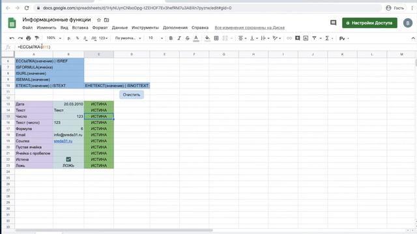The height and width of the screenshot is (234, 417).
Task: Click Настройки Доступа share button
Action: tap(369, 23)
